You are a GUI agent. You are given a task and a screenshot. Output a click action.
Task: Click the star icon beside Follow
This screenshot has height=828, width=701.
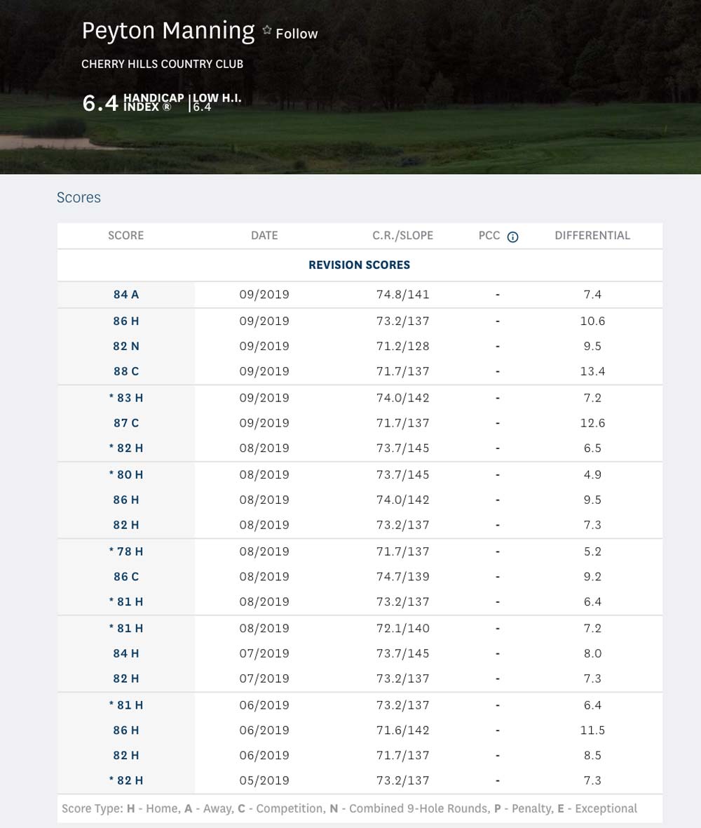click(266, 30)
